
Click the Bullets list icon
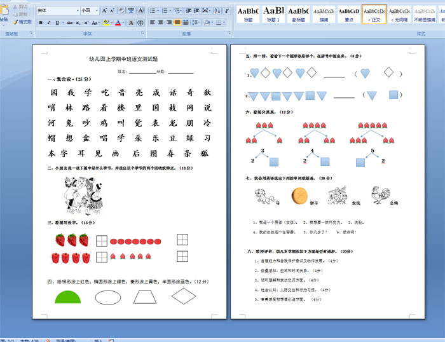pos(153,11)
